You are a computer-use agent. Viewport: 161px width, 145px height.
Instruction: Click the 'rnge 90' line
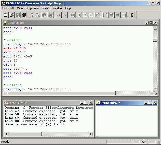pos(10,61)
